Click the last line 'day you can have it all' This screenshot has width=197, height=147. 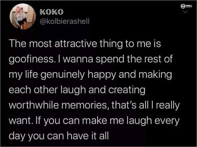[x=59, y=136]
